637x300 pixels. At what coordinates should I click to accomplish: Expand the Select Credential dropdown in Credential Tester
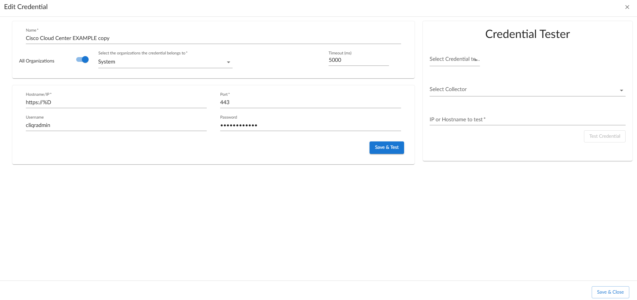pos(454,59)
